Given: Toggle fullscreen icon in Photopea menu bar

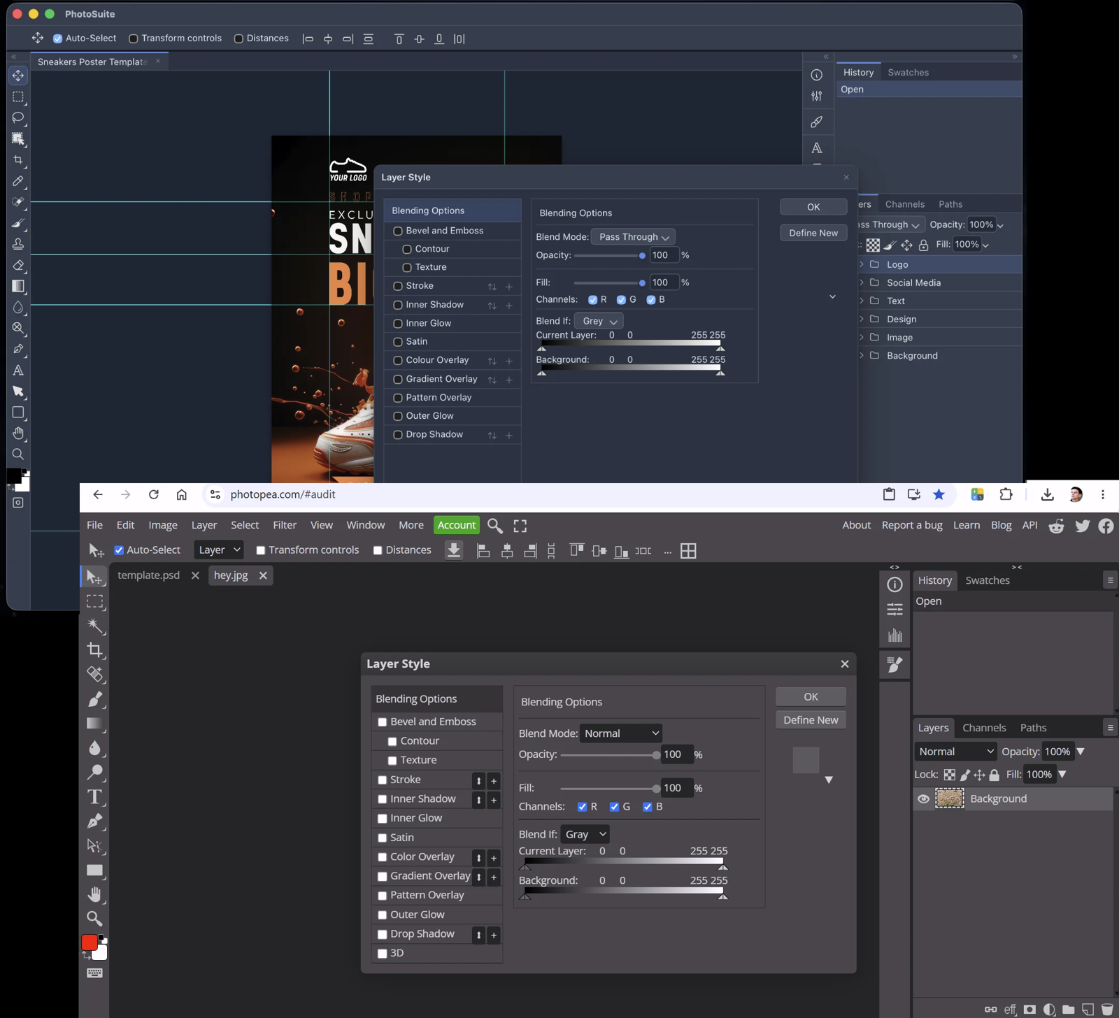Looking at the screenshot, I should [520, 526].
